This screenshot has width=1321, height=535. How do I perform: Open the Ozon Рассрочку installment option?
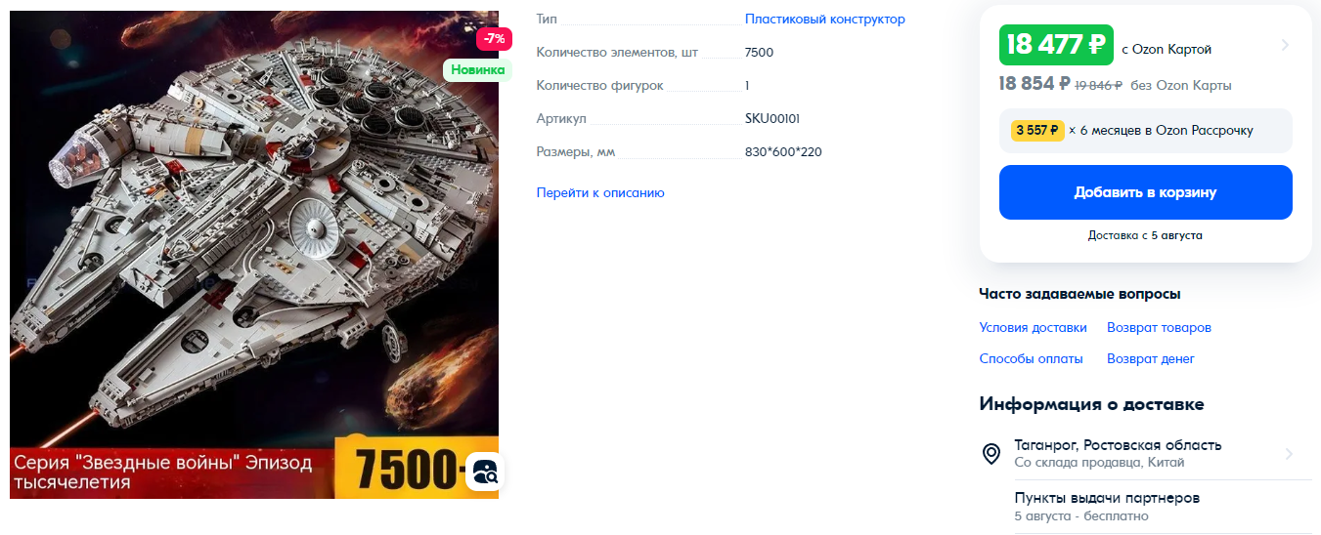click(1145, 131)
